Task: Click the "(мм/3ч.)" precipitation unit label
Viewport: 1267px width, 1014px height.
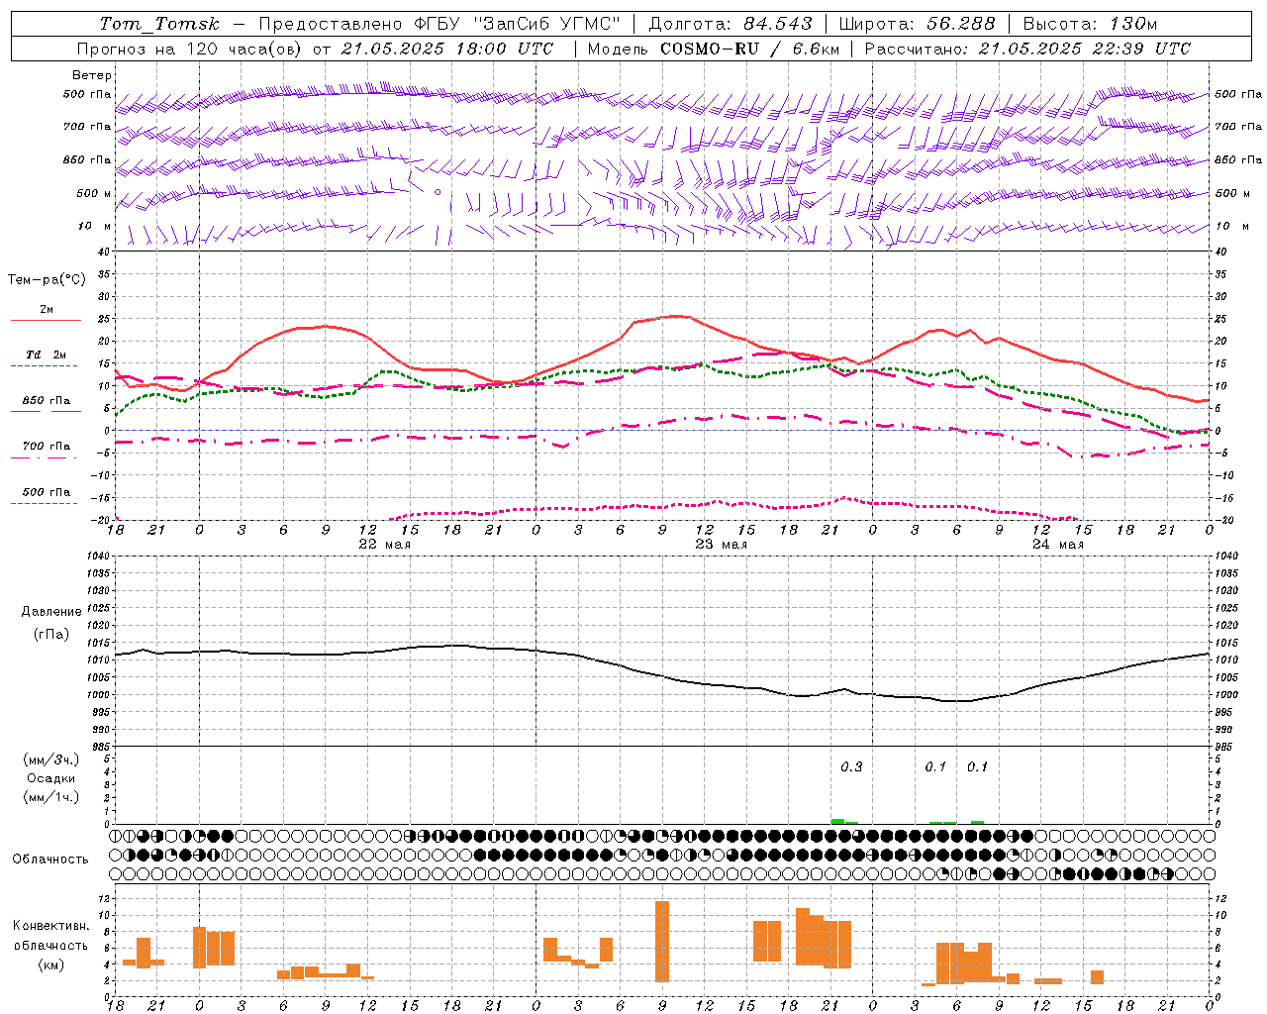Action: pyautogui.click(x=50, y=760)
